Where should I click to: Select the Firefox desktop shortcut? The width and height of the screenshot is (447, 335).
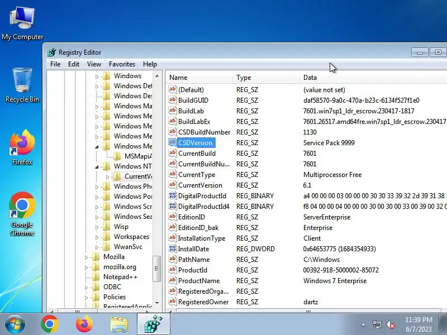coord(22,147)
